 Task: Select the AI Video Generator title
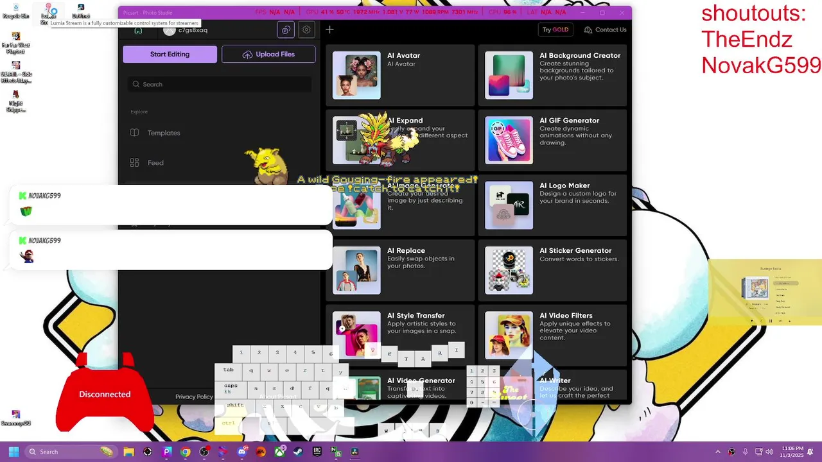click(x=421, y=381)
